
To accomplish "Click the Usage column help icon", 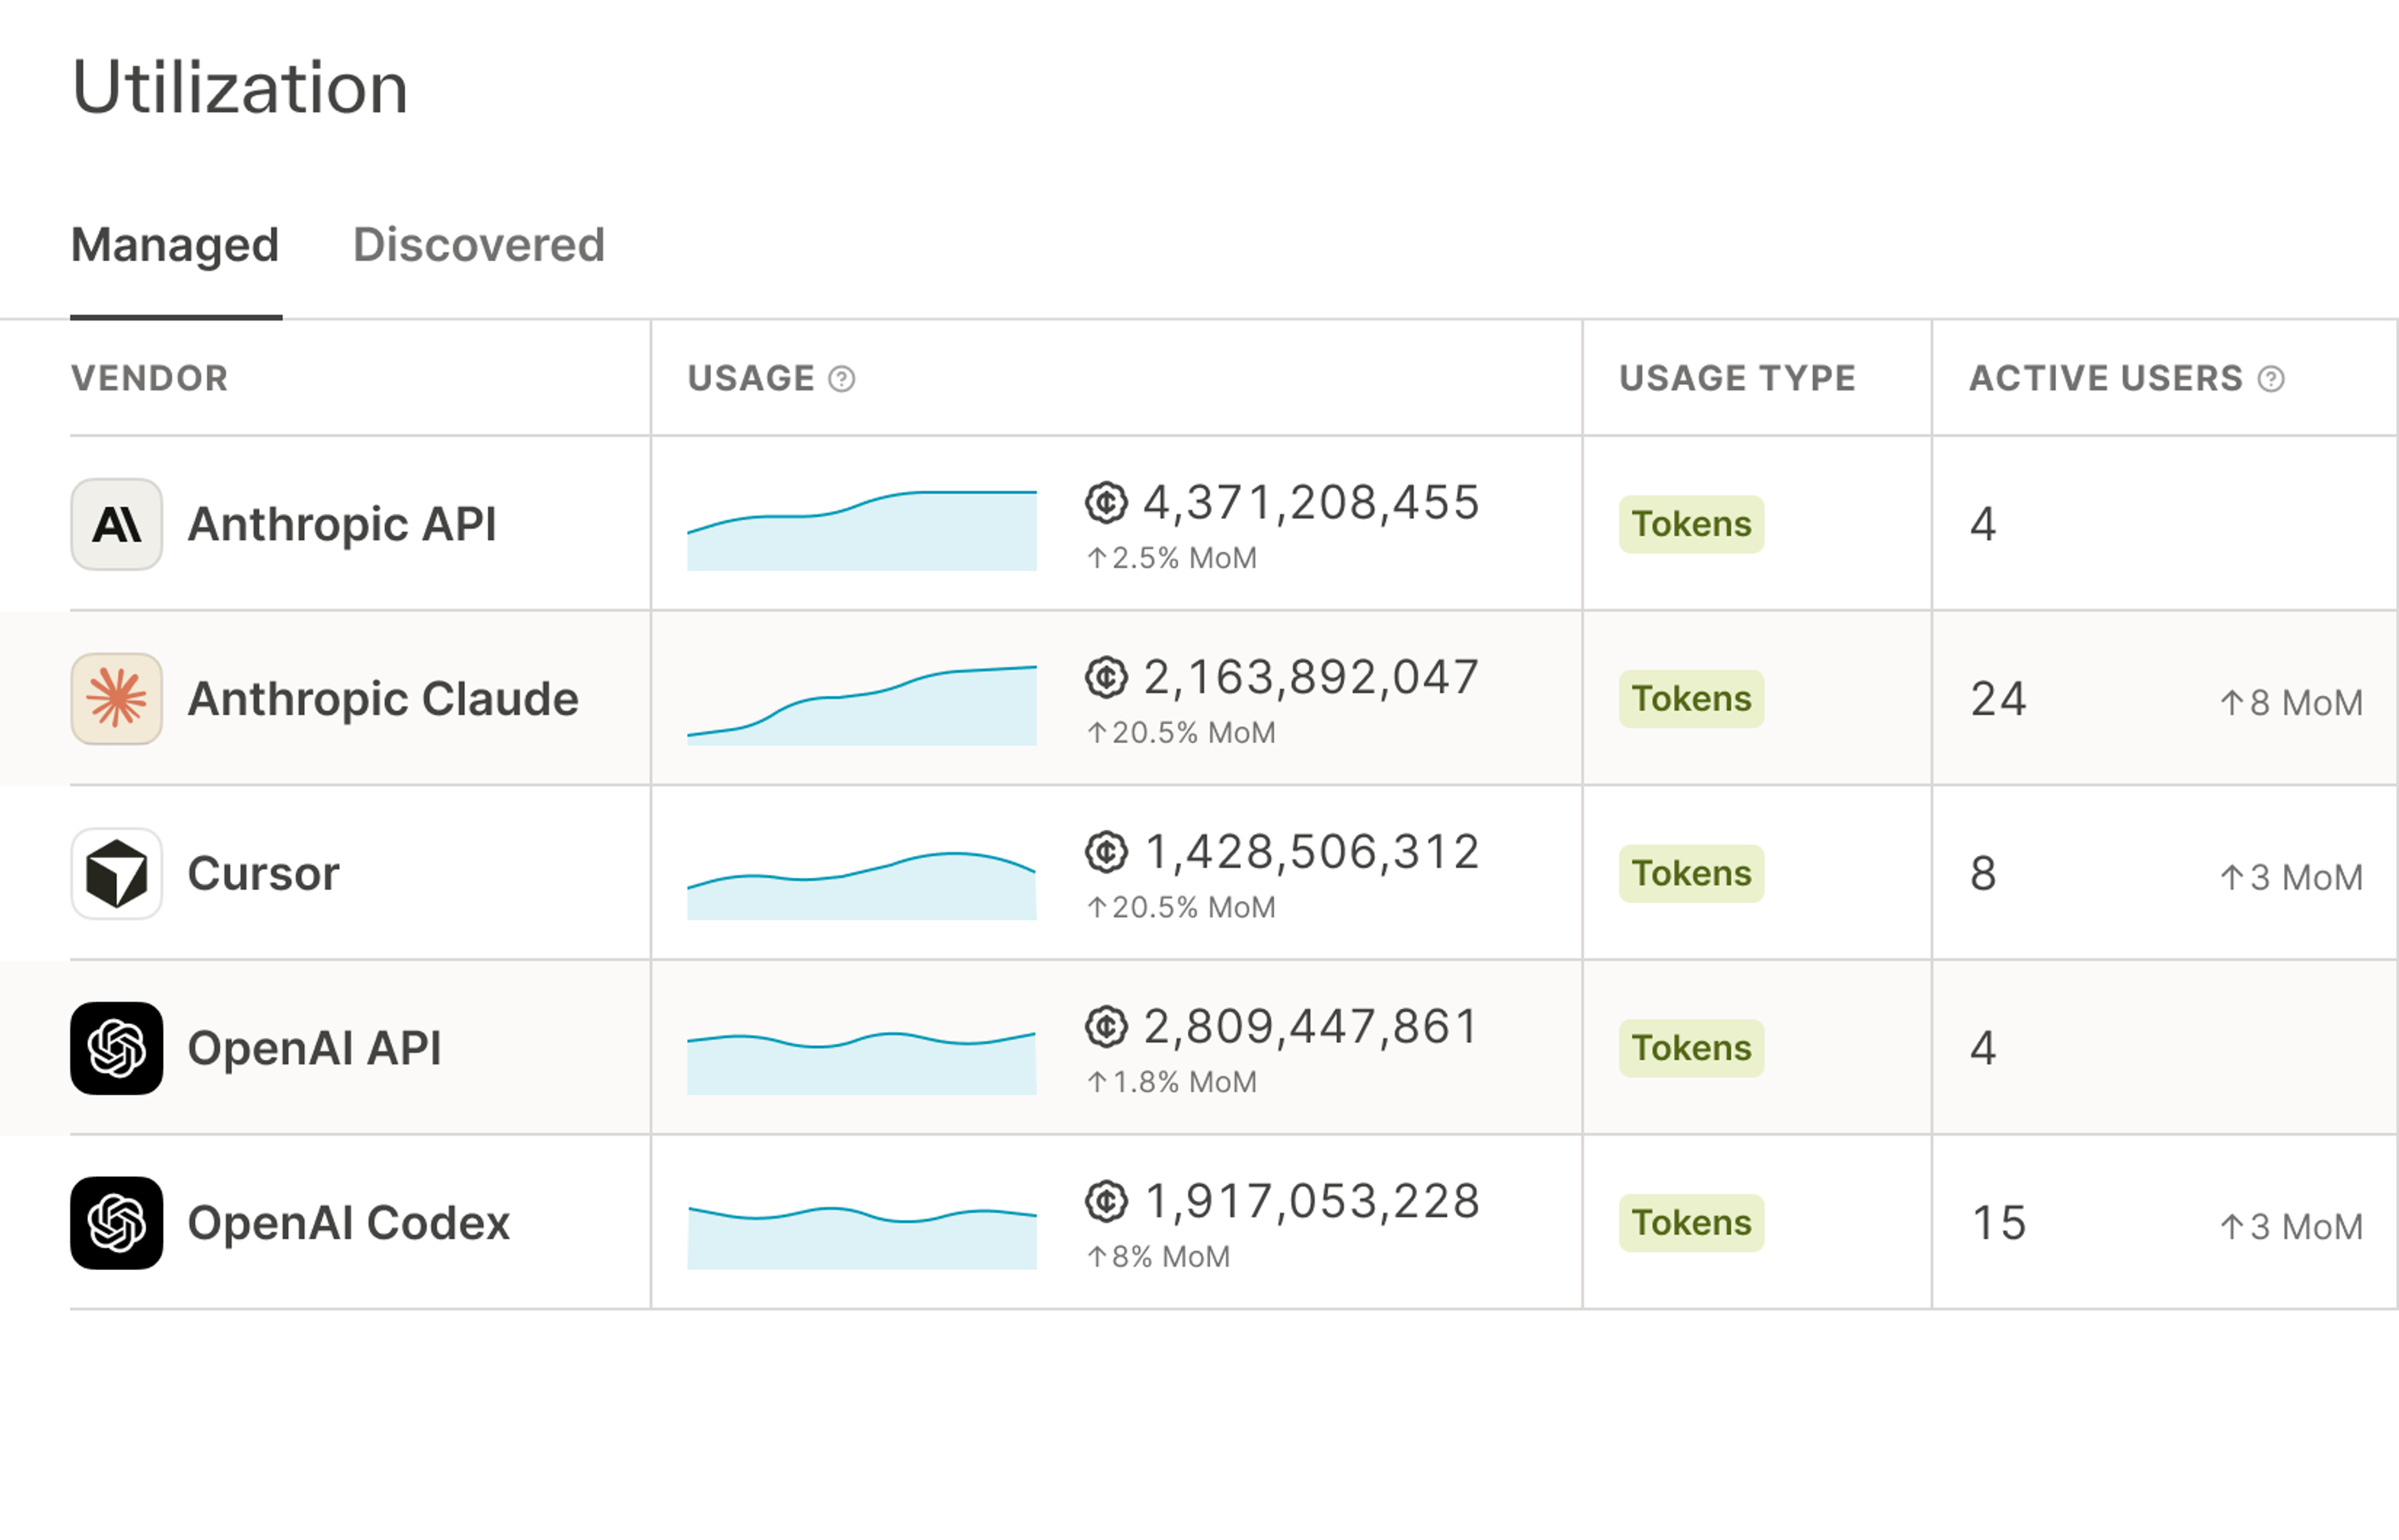I will pos(842,379).
